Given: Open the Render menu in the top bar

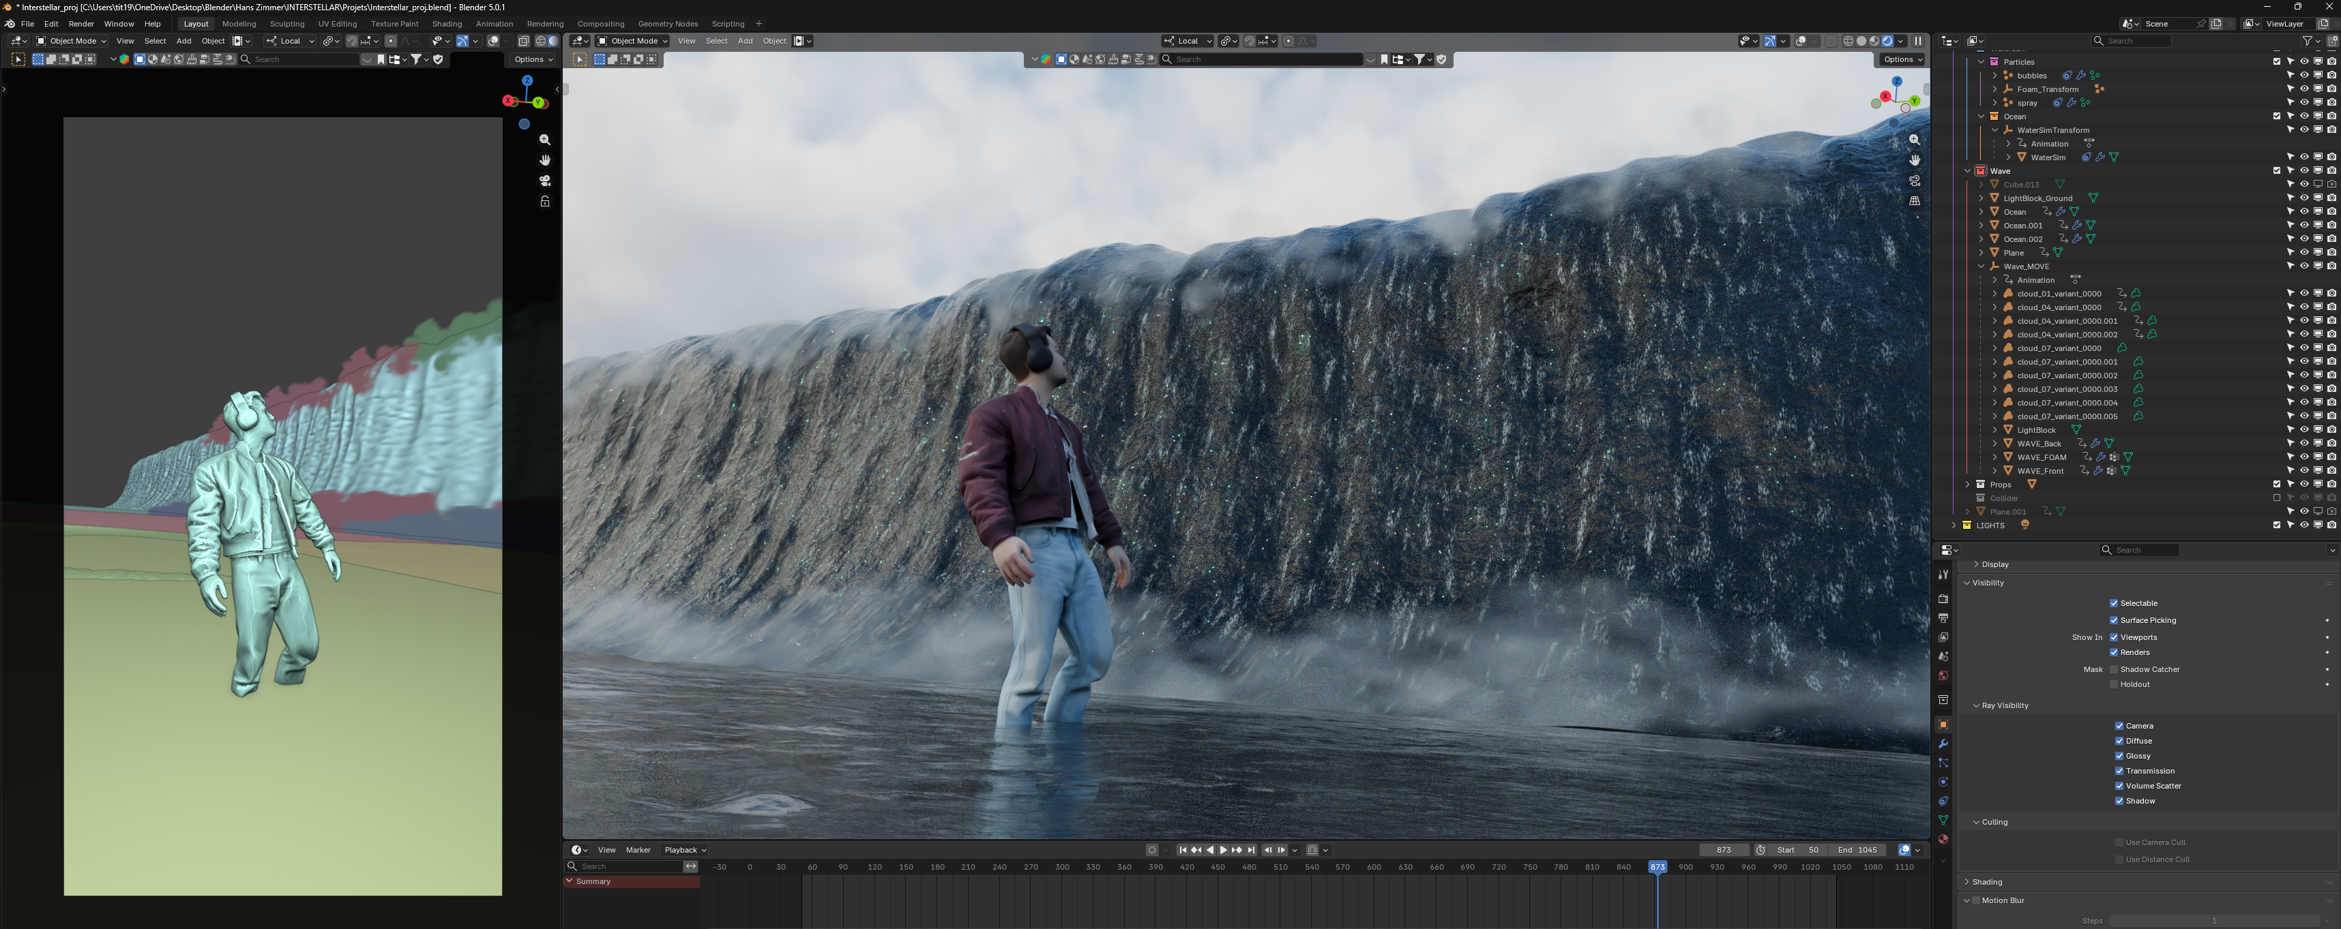Looking at the screenshot, I should pos(81,24).
